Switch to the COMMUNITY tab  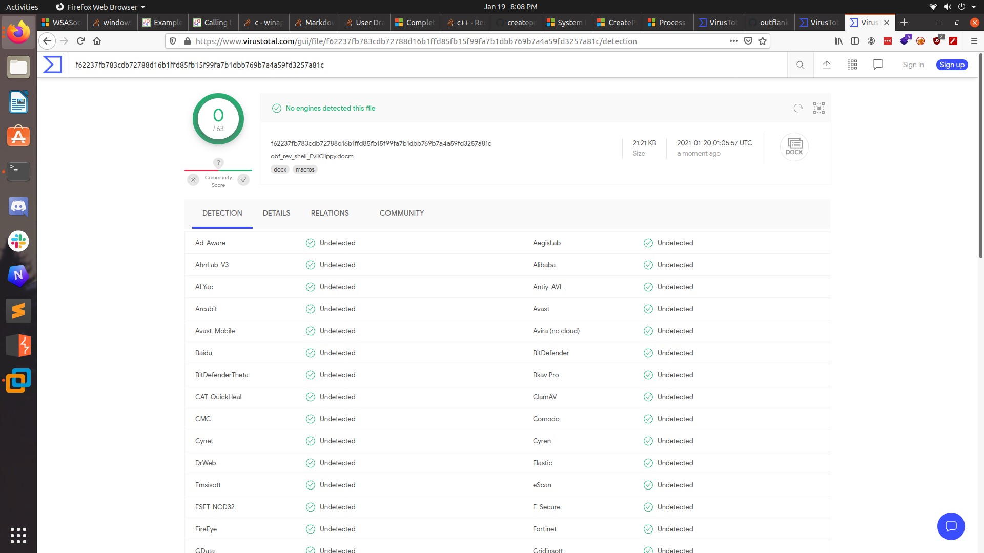click(x=402, y=213)
